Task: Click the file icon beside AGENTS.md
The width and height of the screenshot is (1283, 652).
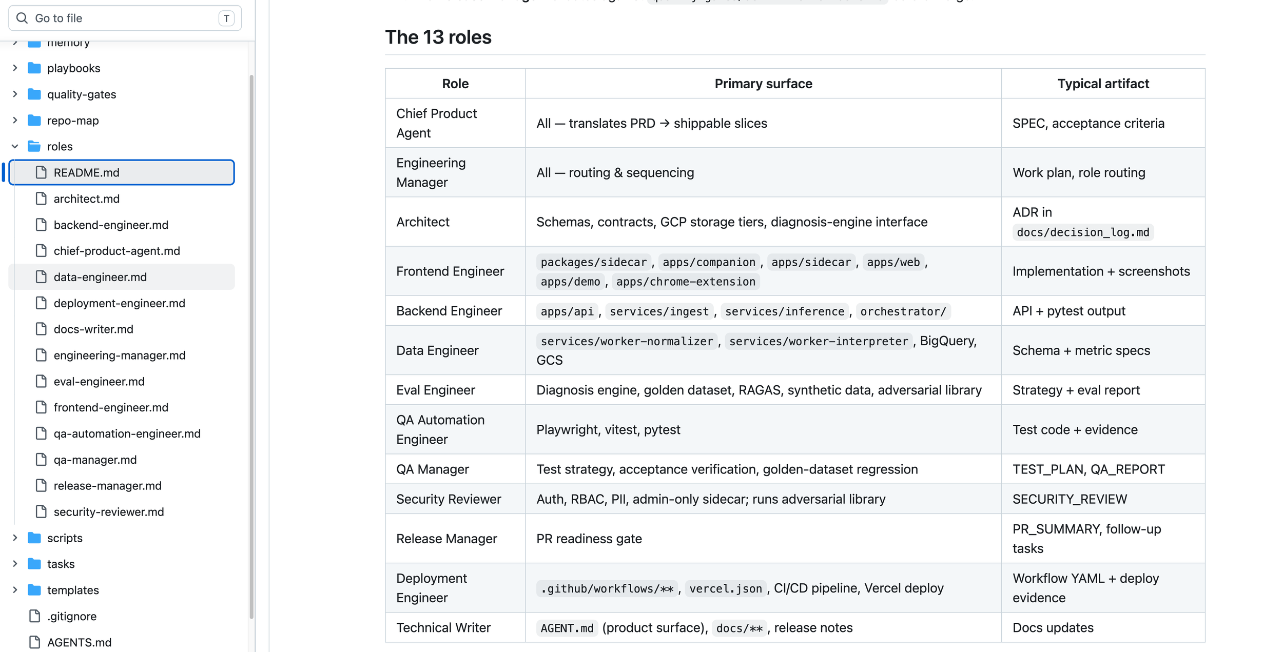Action: click(34, 642)
